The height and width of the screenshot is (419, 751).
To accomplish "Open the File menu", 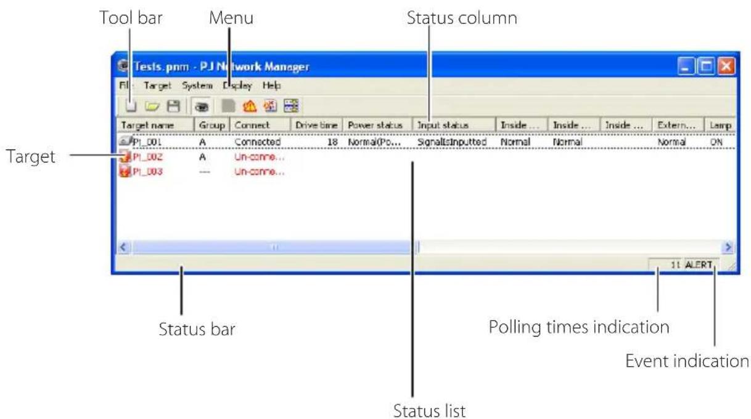I will [x=126, y=86].
